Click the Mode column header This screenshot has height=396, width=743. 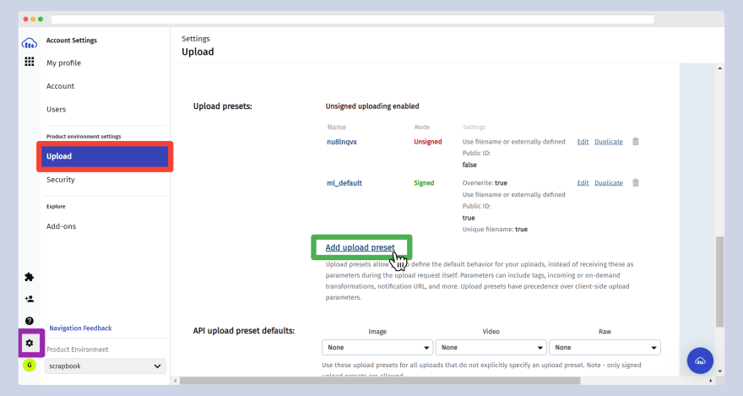421,127
